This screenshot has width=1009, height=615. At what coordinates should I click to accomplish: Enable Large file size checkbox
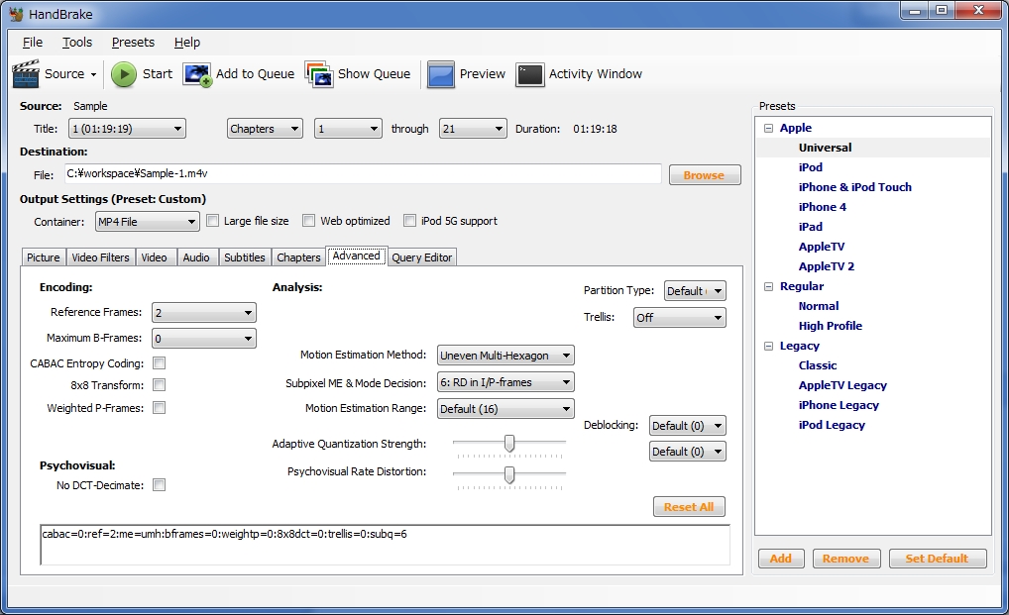212,221
